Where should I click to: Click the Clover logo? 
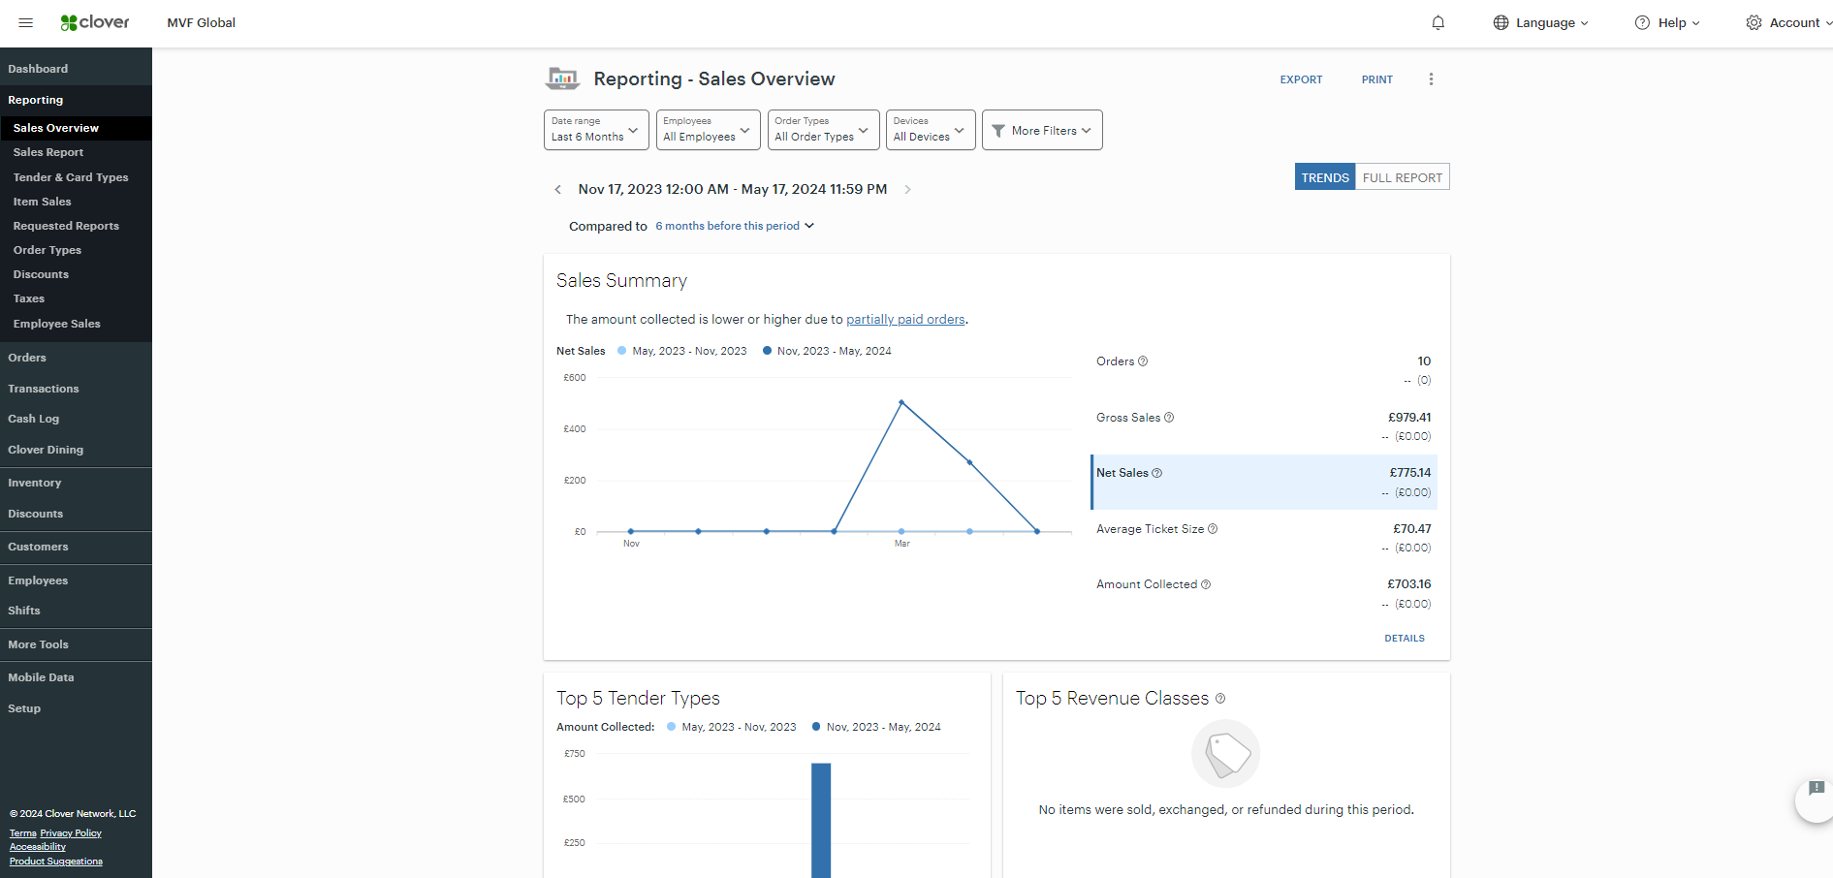coord(95,21)
